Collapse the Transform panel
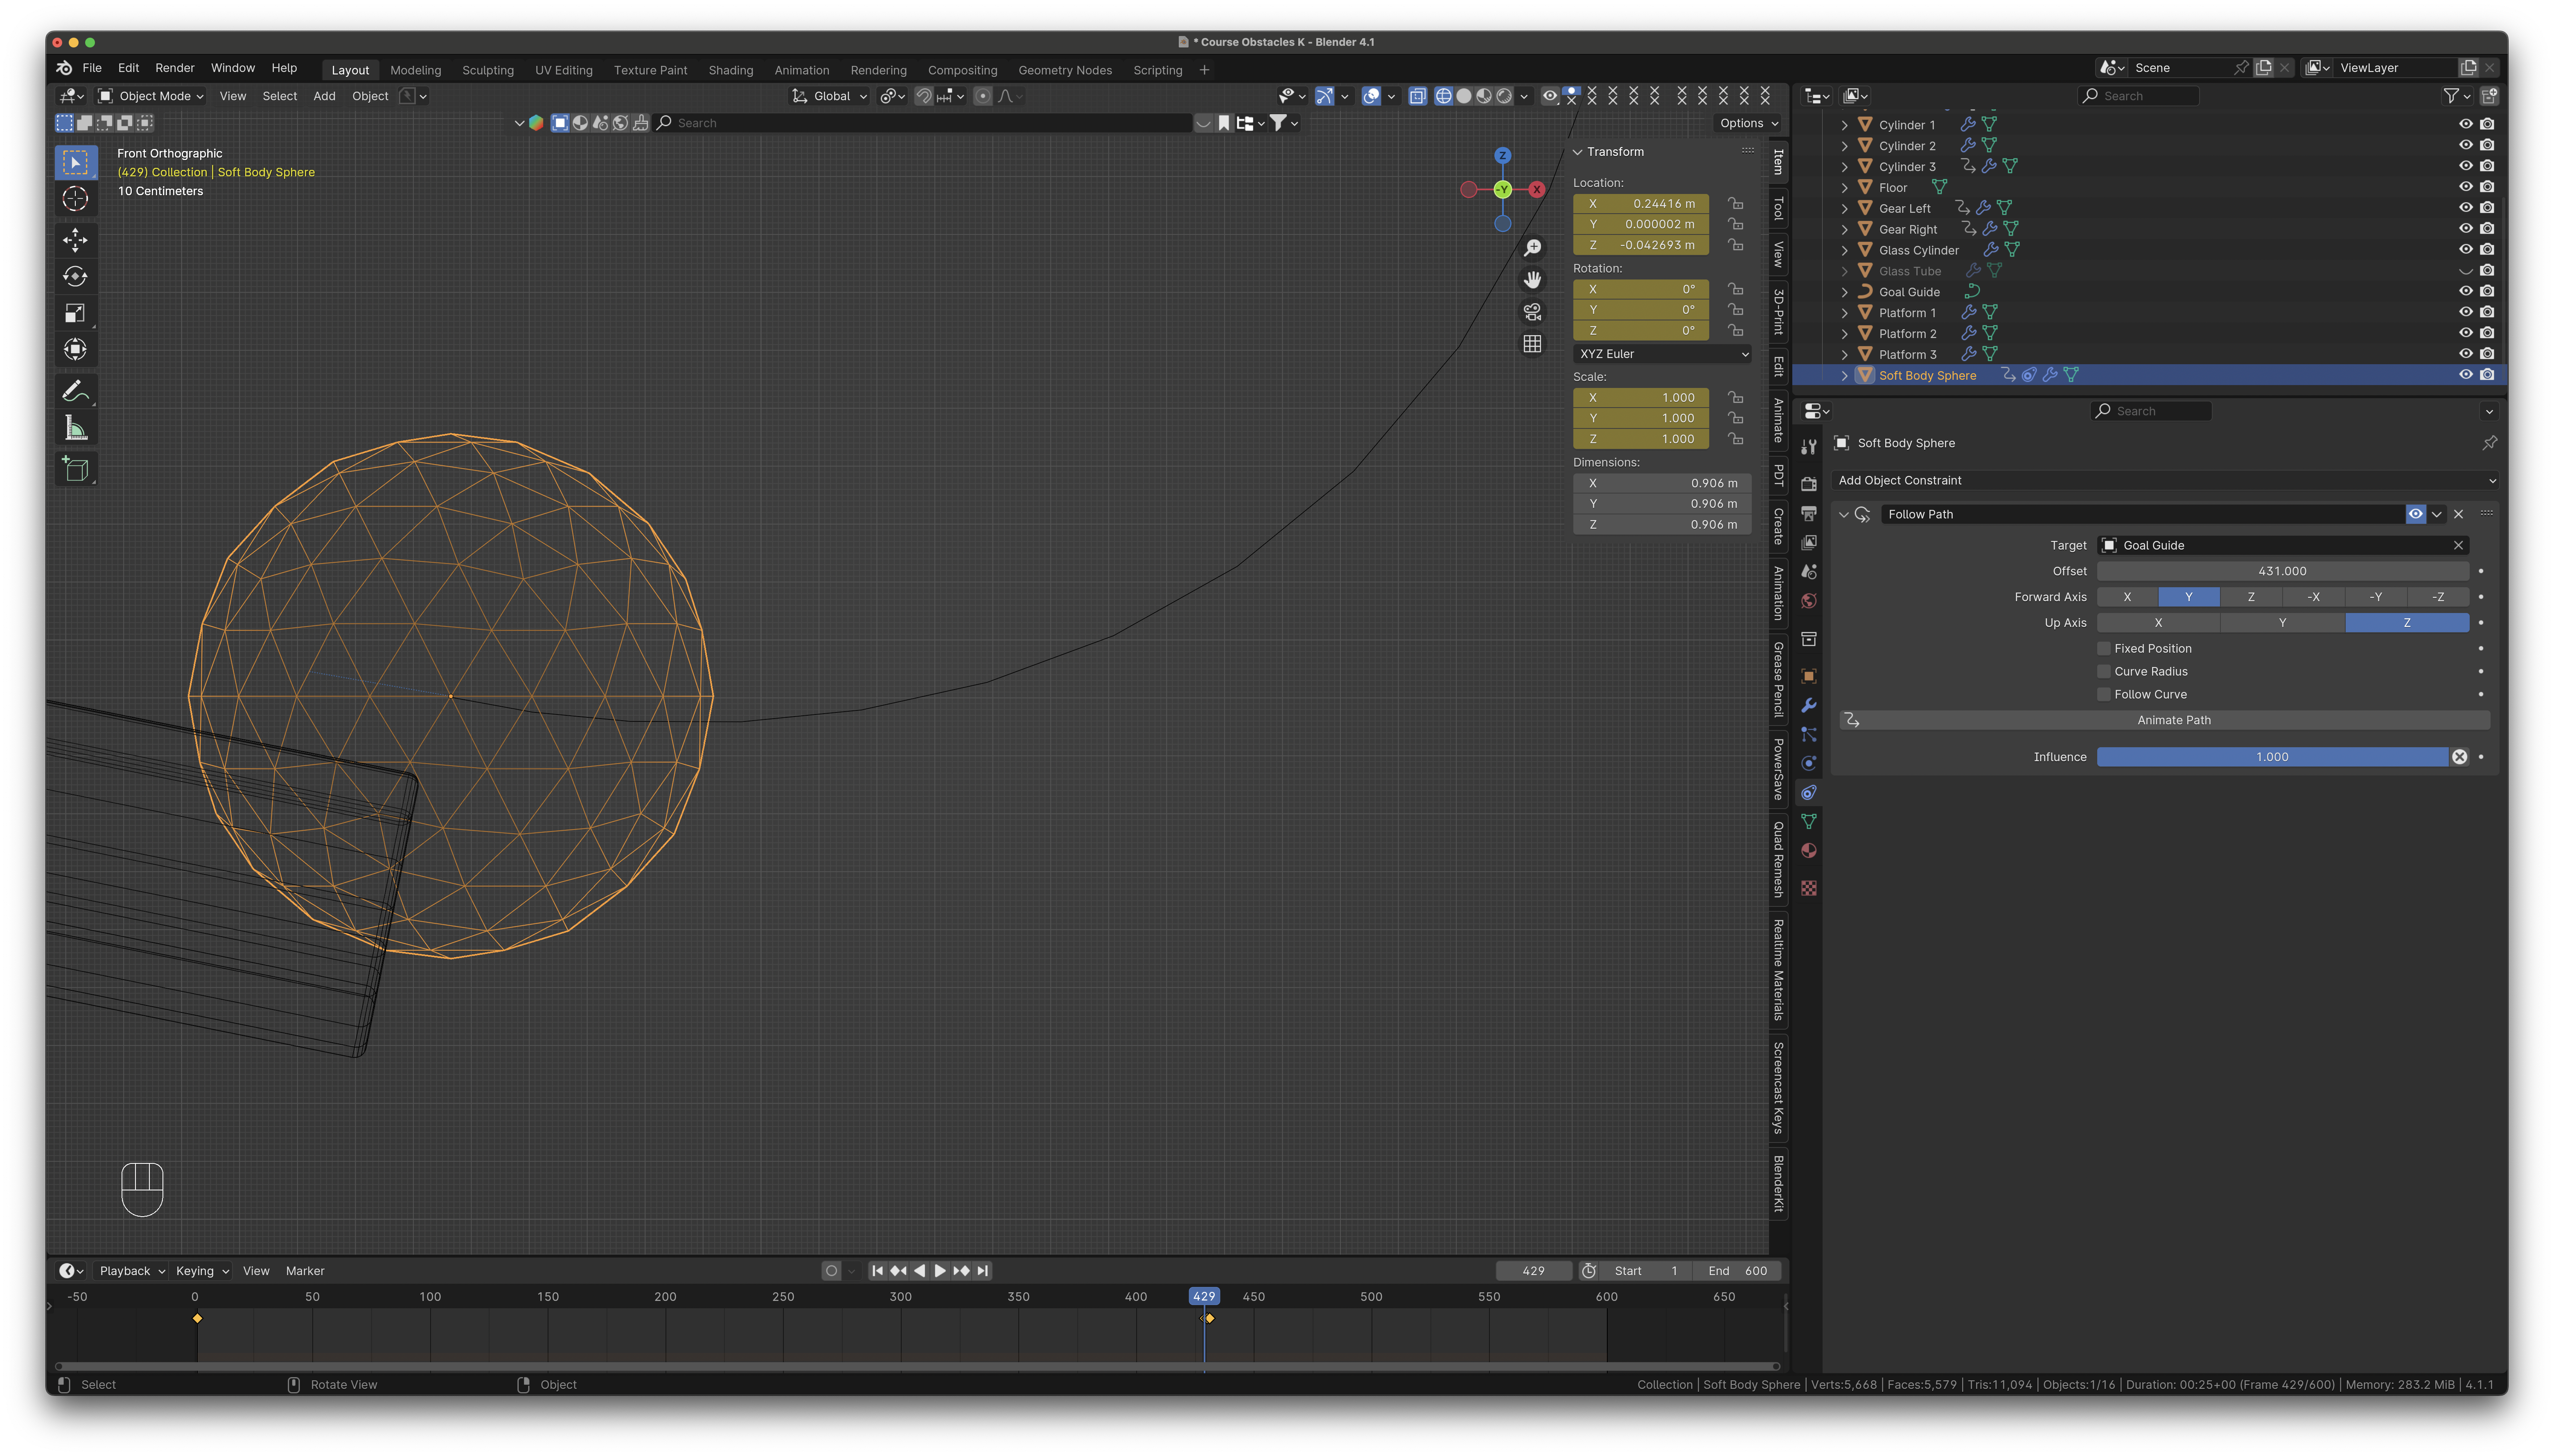Image resolution: width=2554 pixels, height=1456 pixels. click(x=1578, y=152)
